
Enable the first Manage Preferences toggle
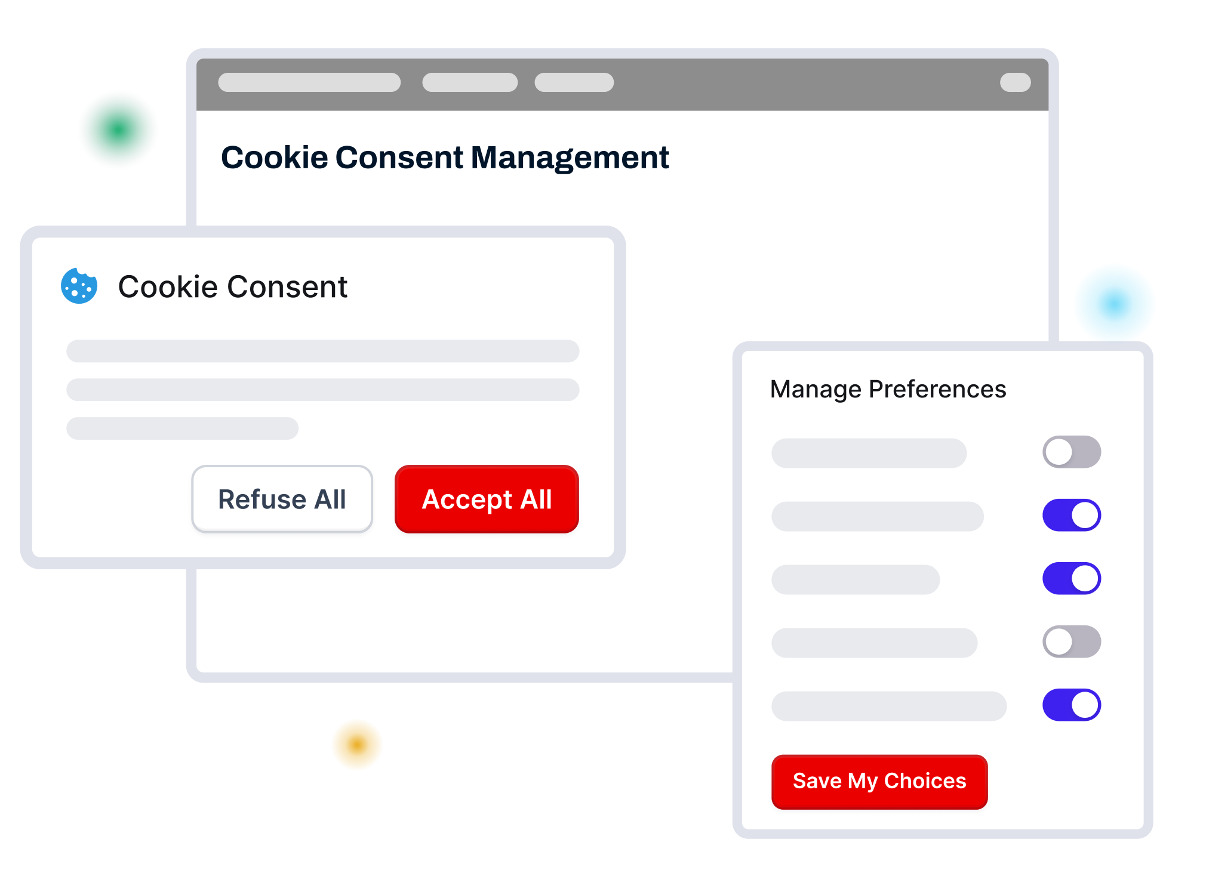pos(1071,452)
